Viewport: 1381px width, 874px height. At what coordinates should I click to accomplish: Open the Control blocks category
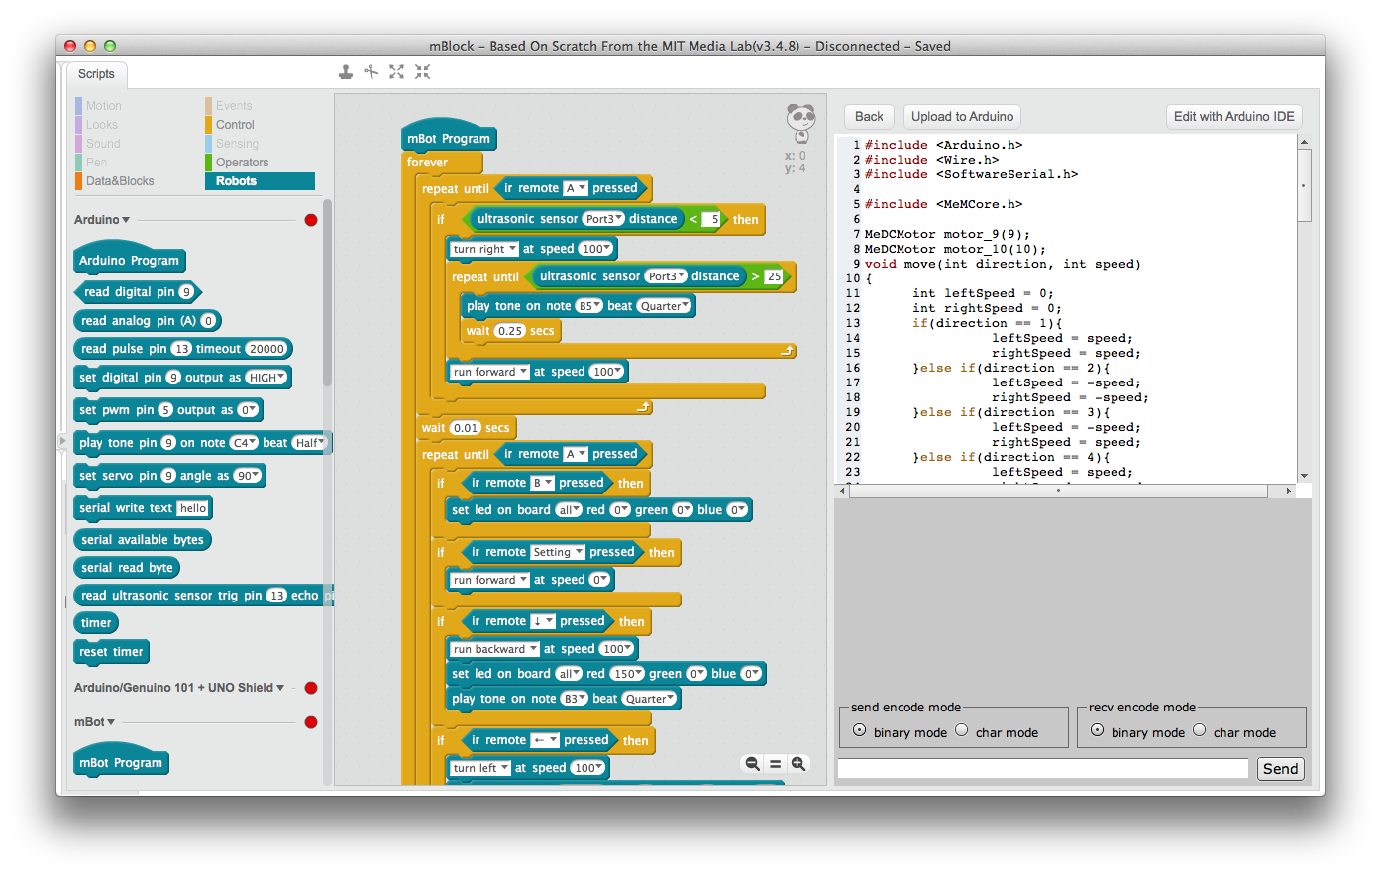235,125
